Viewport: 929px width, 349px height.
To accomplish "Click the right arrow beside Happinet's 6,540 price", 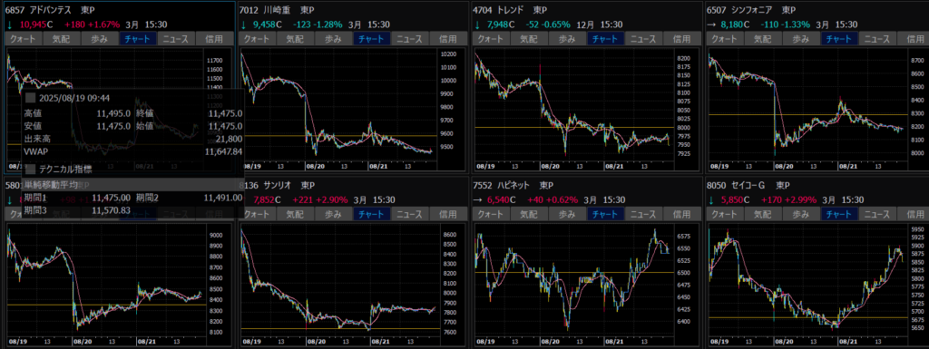I will pyautogui.click(x=477, y=199).
